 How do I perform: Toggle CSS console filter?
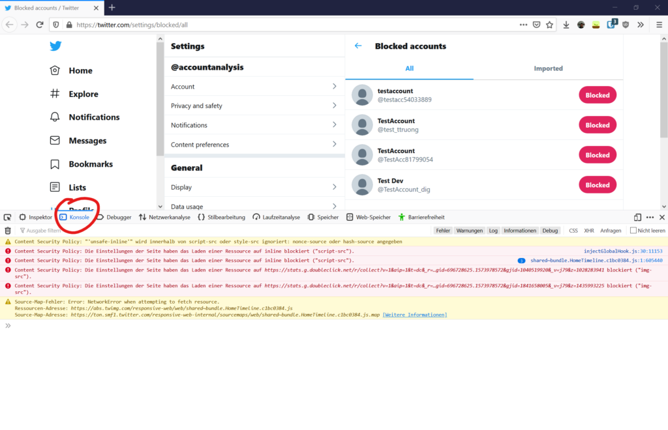(x=573, y=231)
